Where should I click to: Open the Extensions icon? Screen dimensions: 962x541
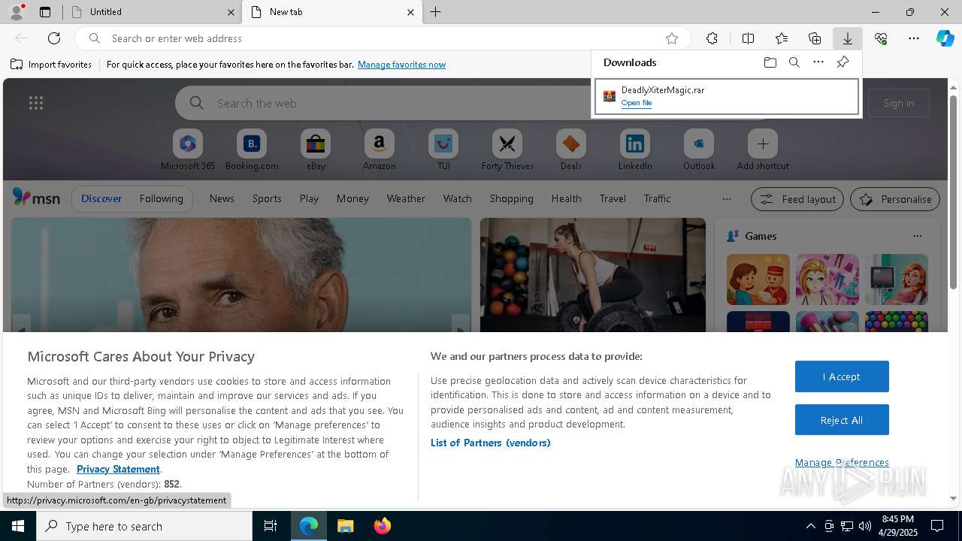[x=712, y=38]
